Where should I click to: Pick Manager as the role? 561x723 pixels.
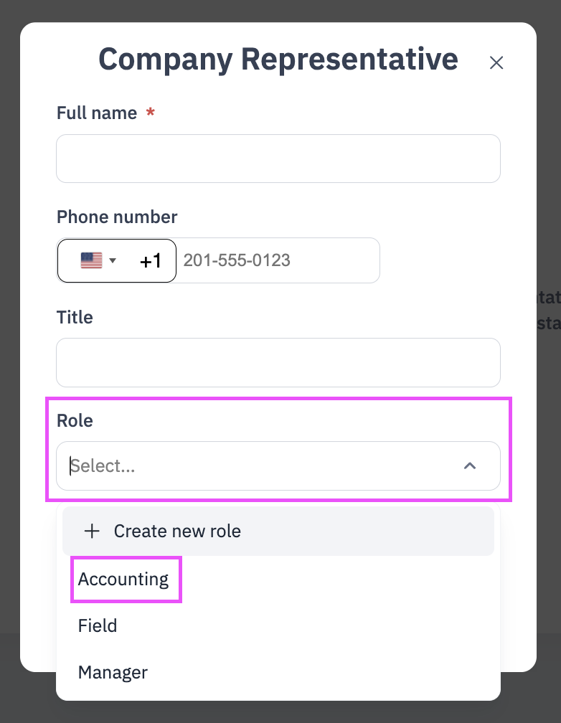coord(113,672)
